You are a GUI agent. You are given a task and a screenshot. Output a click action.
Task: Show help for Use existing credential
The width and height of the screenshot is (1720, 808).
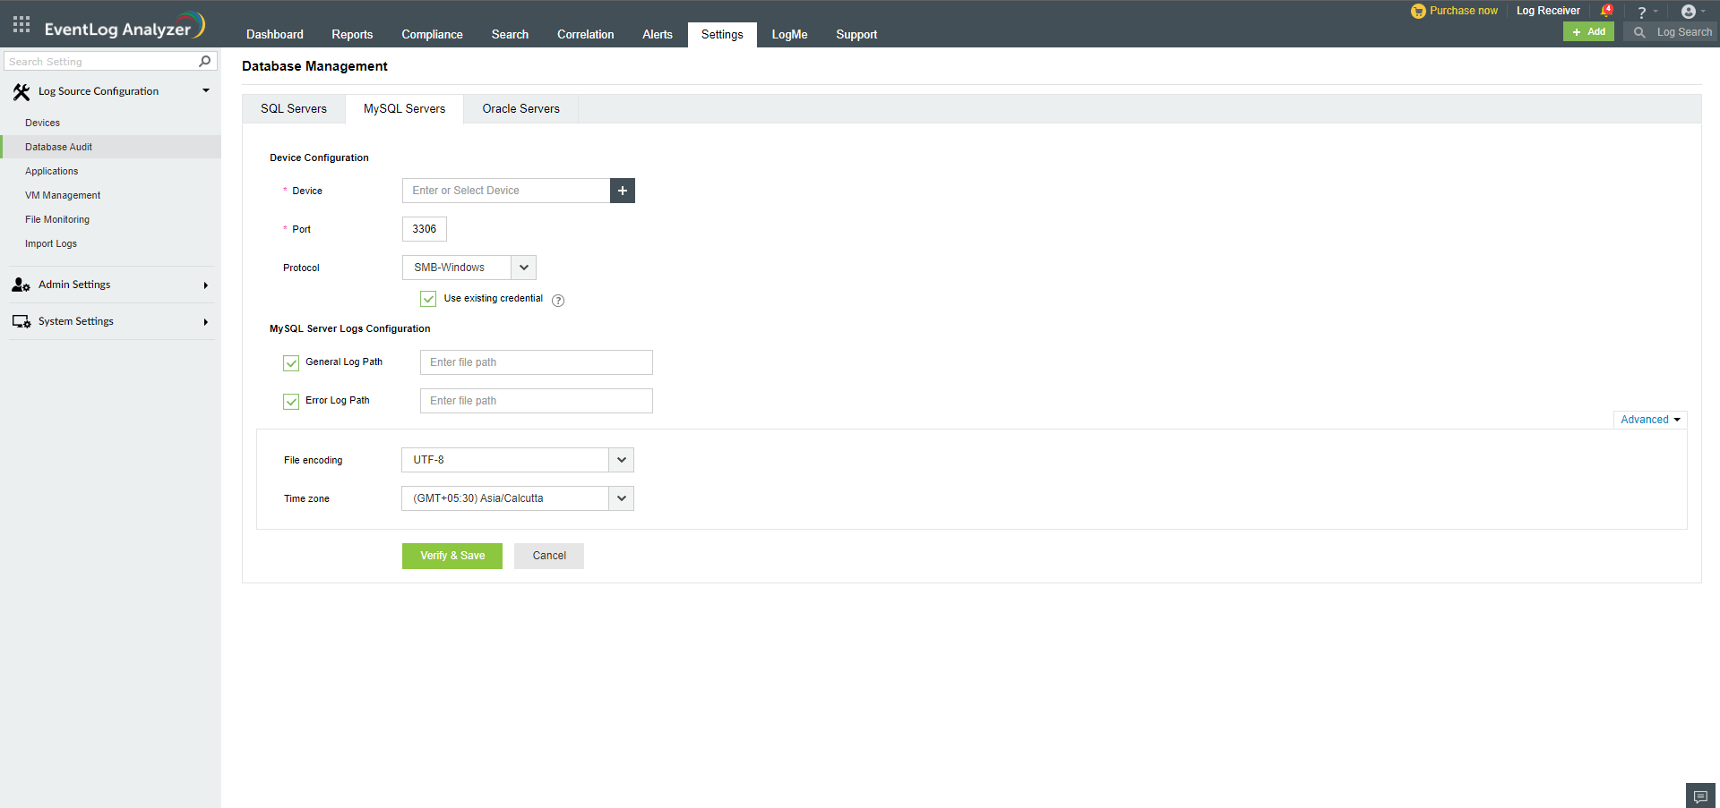click(558, 301)
